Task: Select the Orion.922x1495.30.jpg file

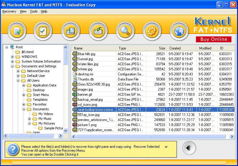Action: (x=153, y=84)
